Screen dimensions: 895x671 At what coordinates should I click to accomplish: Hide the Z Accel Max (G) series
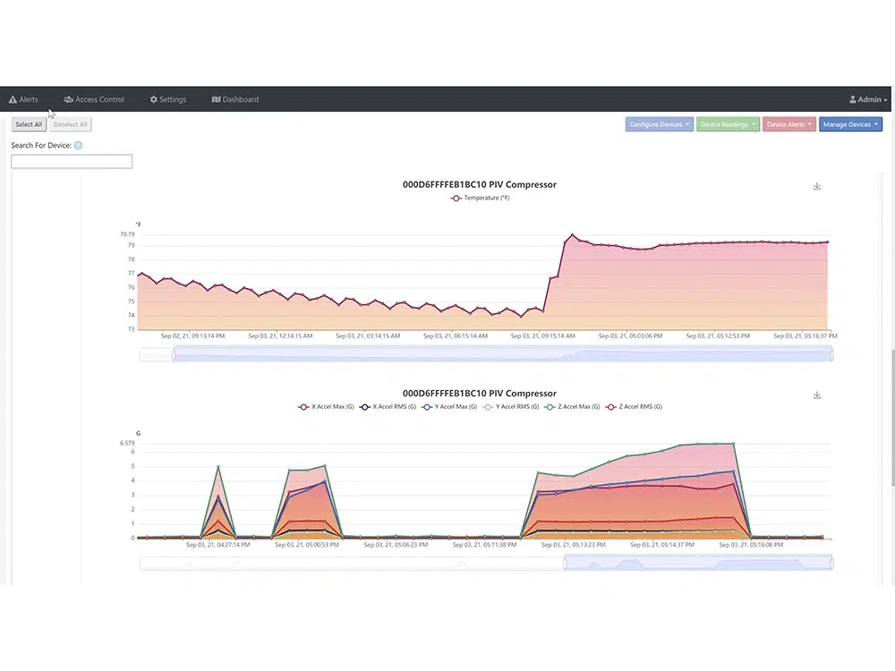coord(573,407)
